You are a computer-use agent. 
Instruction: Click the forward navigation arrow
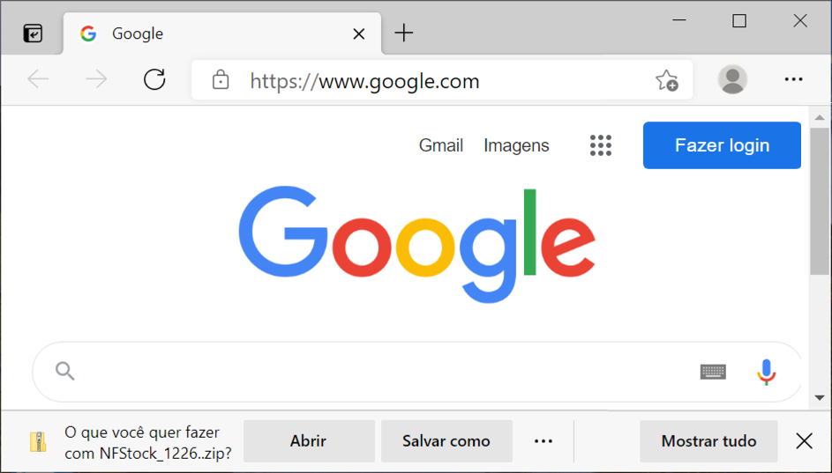pos(96,79)
